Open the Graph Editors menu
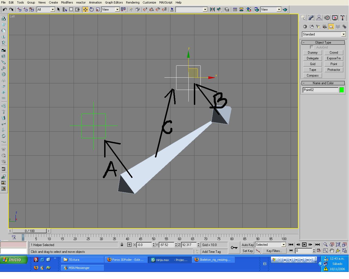Image resolution: width=349 pixels, height=279 pixels. coord(114,2)
